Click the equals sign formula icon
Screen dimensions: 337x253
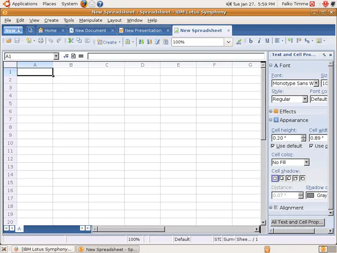point(81,56)
